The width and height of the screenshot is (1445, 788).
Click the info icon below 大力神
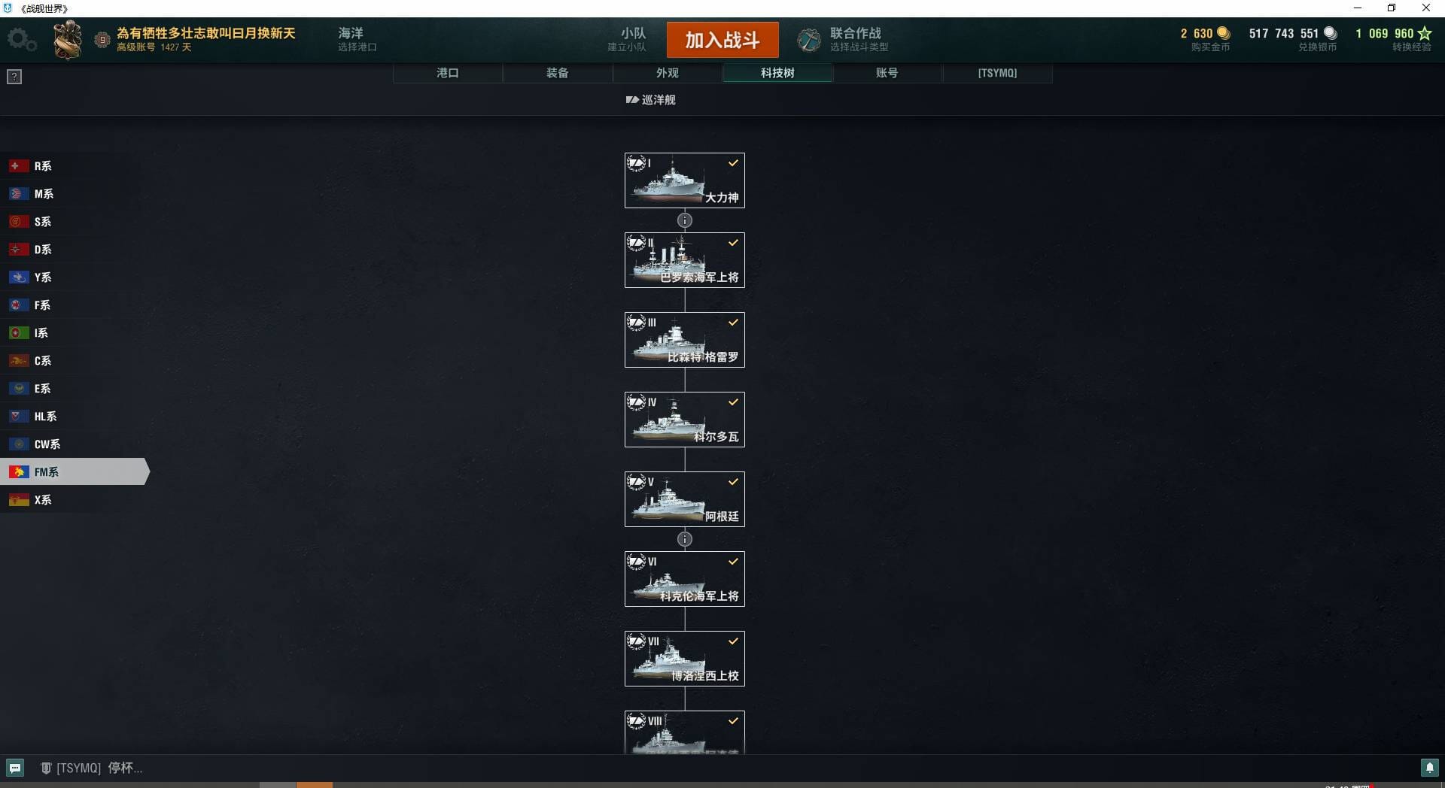(x=685, y=220)
